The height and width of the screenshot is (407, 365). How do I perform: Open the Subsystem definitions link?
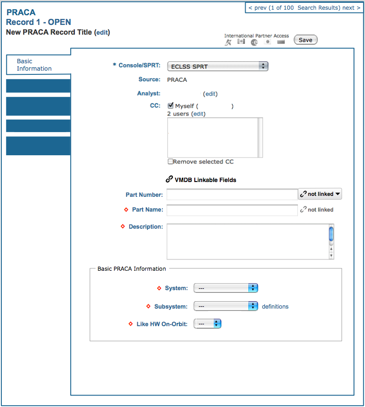pyautogui.click(x=275, y=307)
